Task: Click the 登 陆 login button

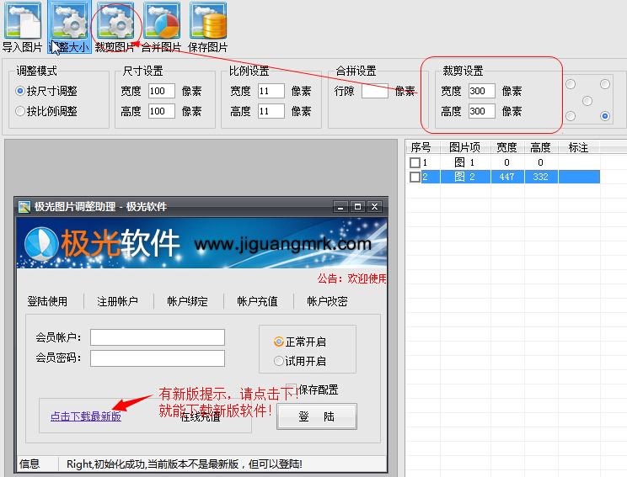Action: pos(317,416)
